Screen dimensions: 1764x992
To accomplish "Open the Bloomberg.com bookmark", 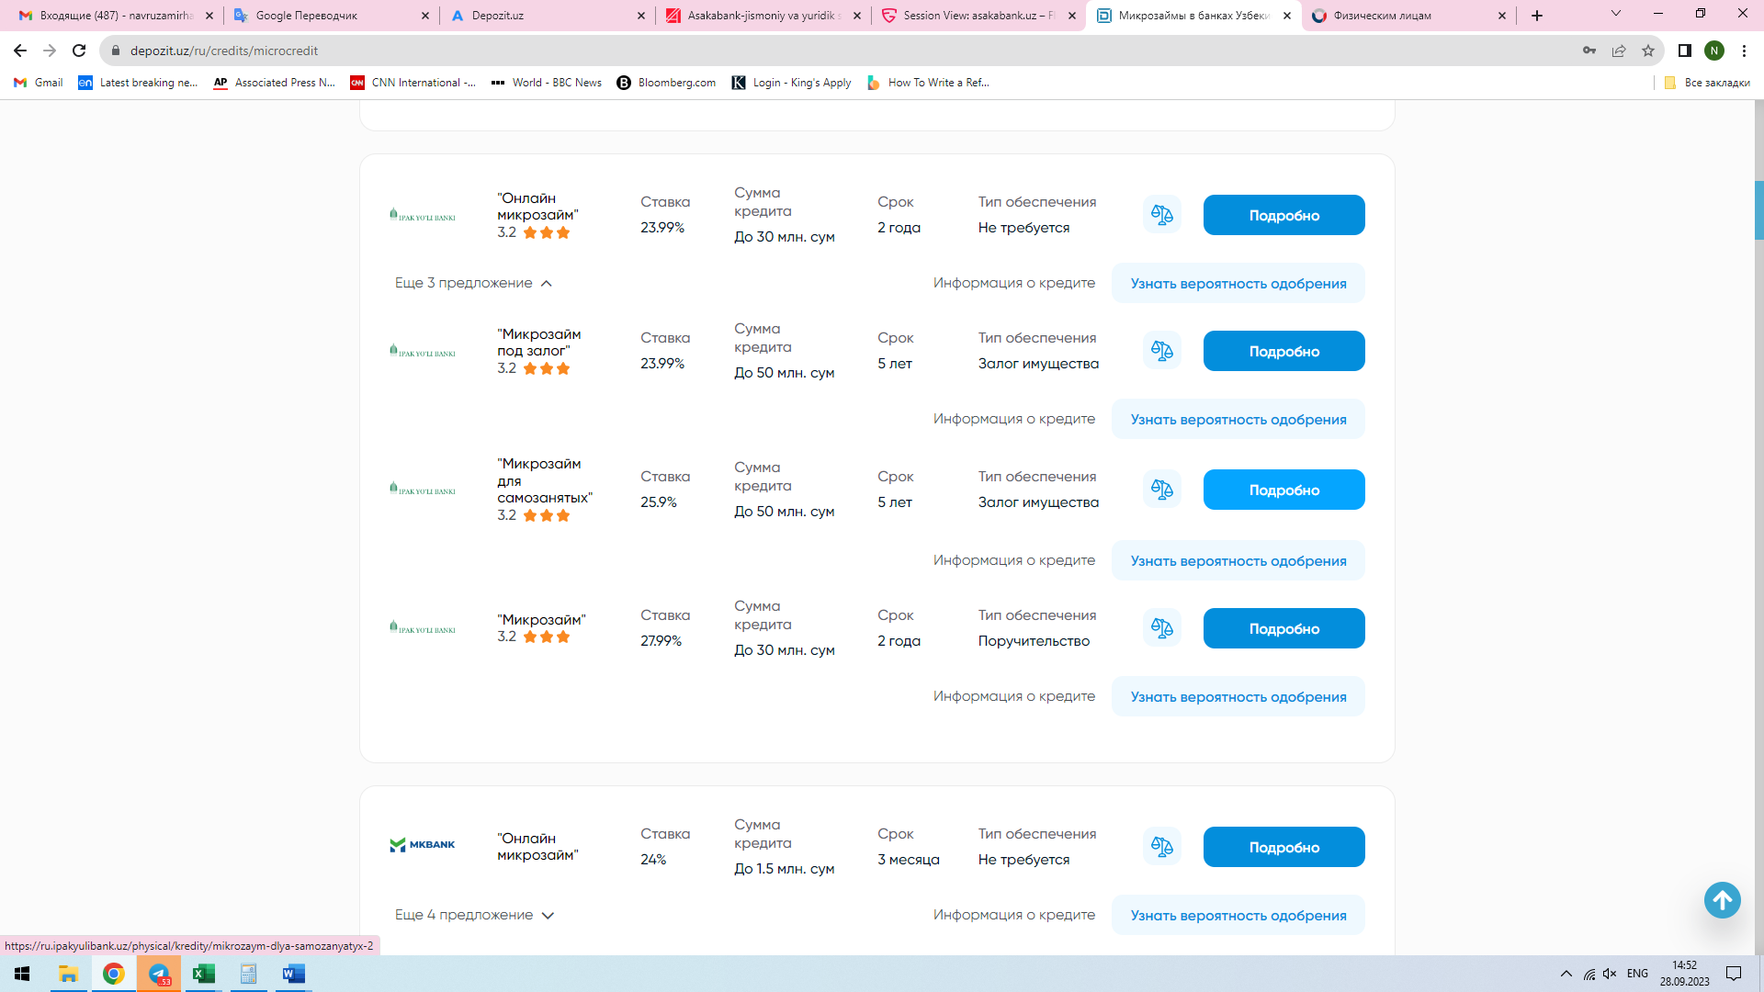I will tap(666, 83).
